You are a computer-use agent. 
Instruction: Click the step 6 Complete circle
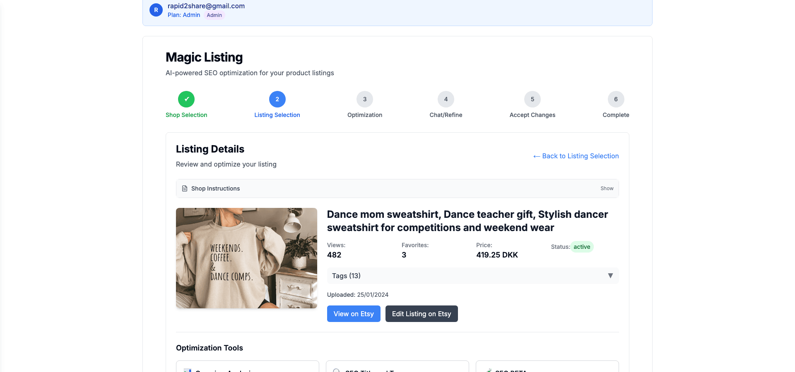616,99
